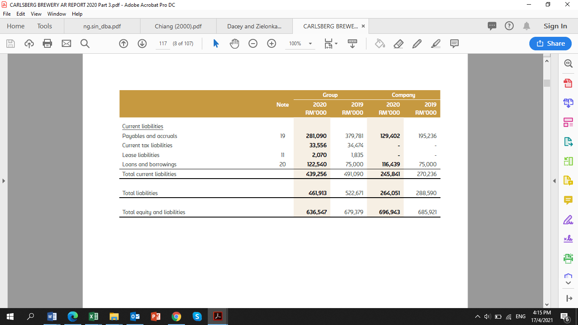Click the envelope email icon
The height and width of the screenshot is (325, 578).
coord(66,44)
